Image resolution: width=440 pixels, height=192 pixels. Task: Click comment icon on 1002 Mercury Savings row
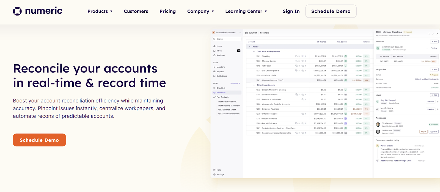296,61
